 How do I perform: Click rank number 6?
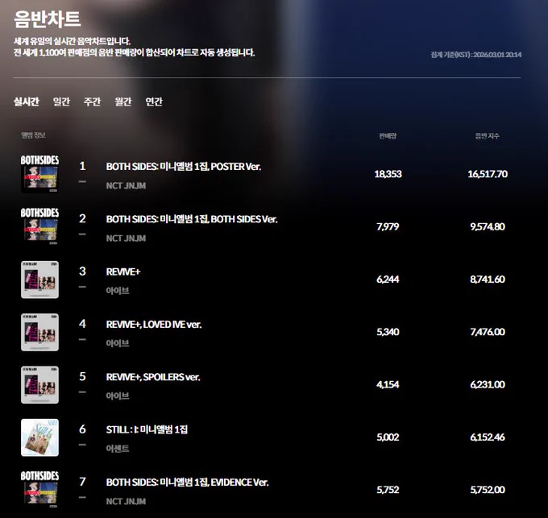tap(82, 429)
